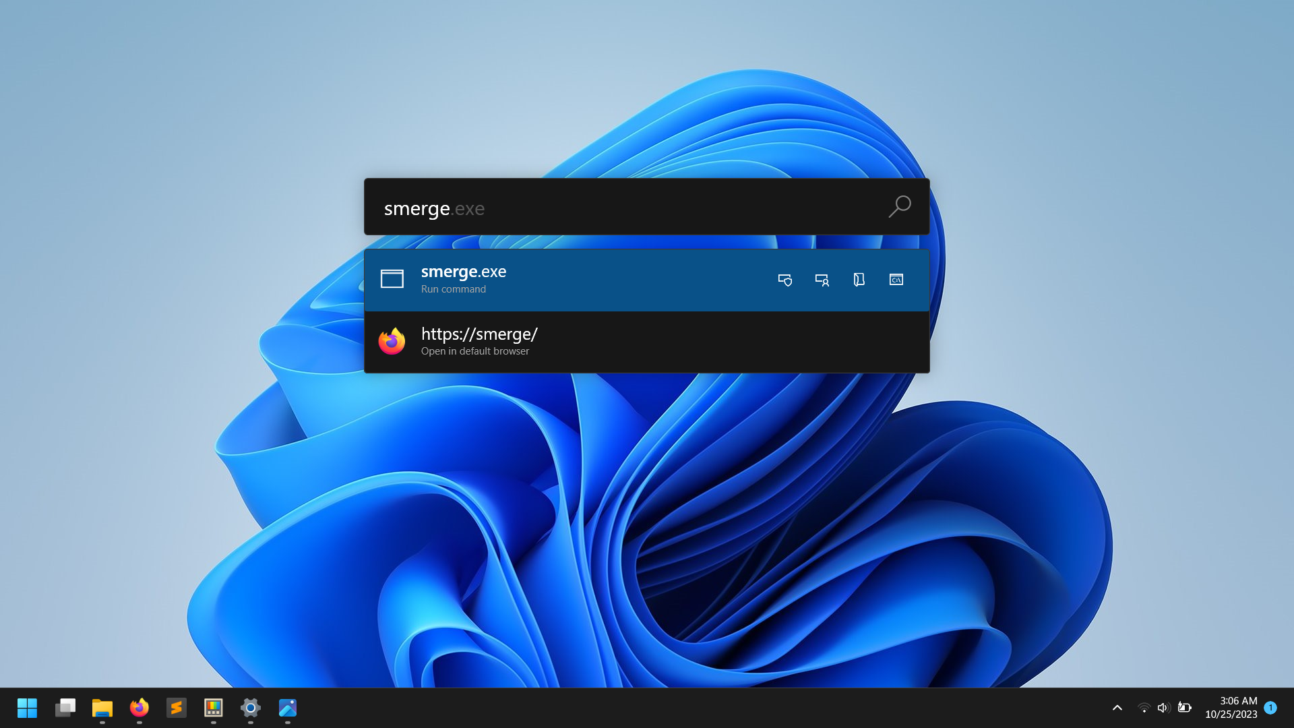Open the clock and date calendar flyout
This screenshot has height=728, width=1294.
(x=1231, y=708)
